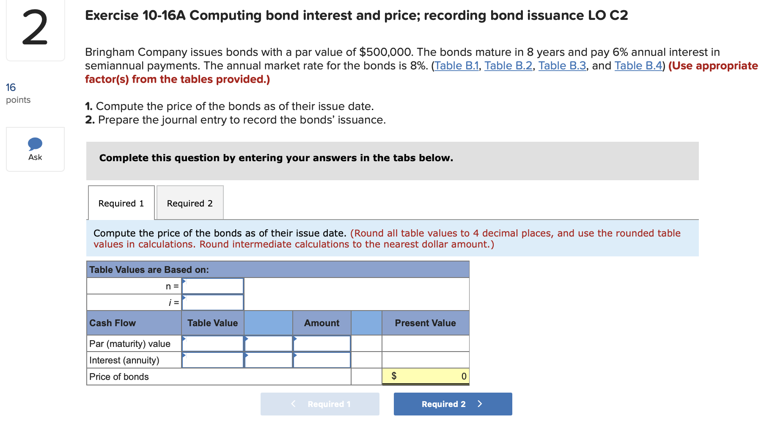The width and height of the screenshot is (775, 429).
Task: Enter the Par maturity value Amount cell
Action: click(x=322, y=343)
